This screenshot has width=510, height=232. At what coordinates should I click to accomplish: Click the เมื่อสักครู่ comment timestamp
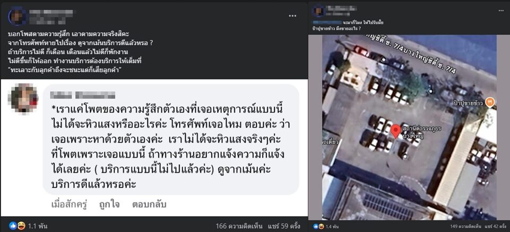(70, 204)
